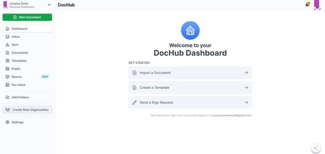Open the user avatar at top right
Image resolution: width=325 pixels, height=154 pixels.
pos(317,5)
